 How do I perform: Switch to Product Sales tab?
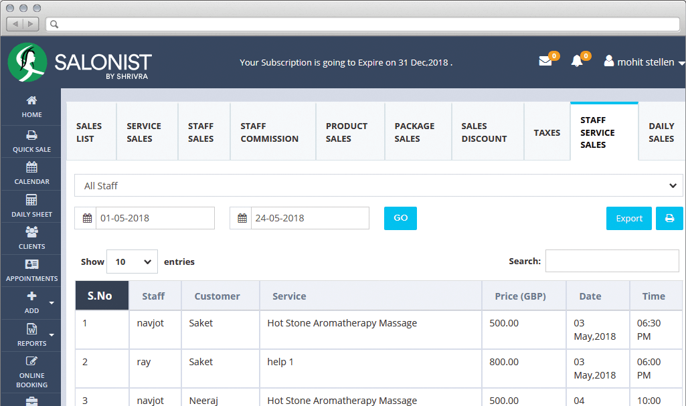(350, 132)
